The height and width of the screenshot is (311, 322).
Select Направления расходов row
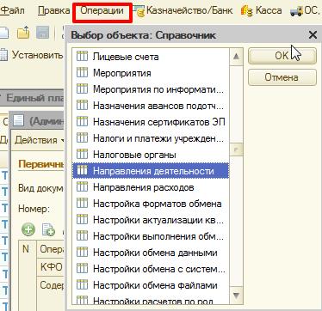151,187
